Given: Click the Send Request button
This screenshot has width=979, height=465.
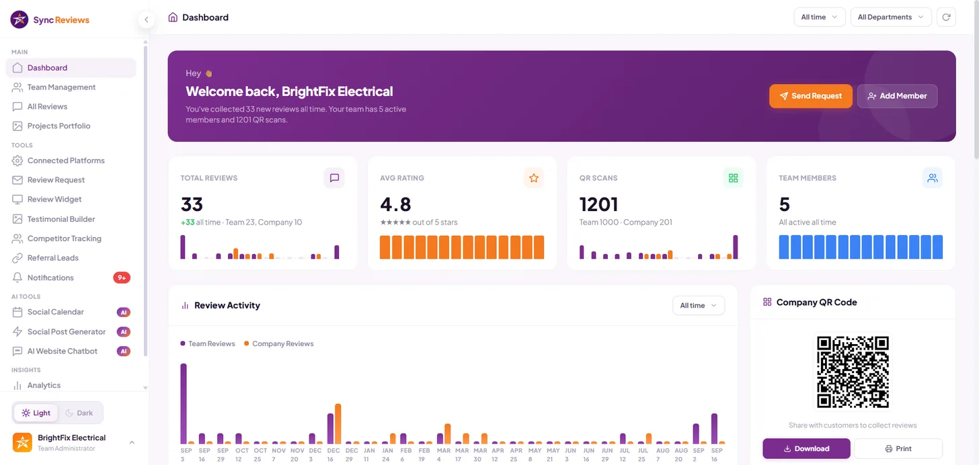Looking at the screenshot, I should click(811, 96).
